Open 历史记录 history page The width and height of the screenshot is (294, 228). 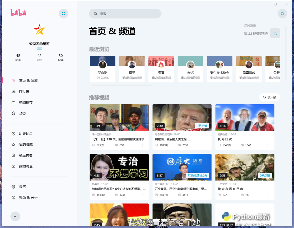coord(39,134)
